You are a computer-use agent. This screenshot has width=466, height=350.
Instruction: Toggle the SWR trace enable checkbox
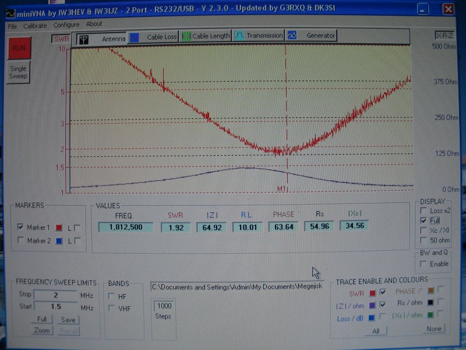click(x=383, y=292)
